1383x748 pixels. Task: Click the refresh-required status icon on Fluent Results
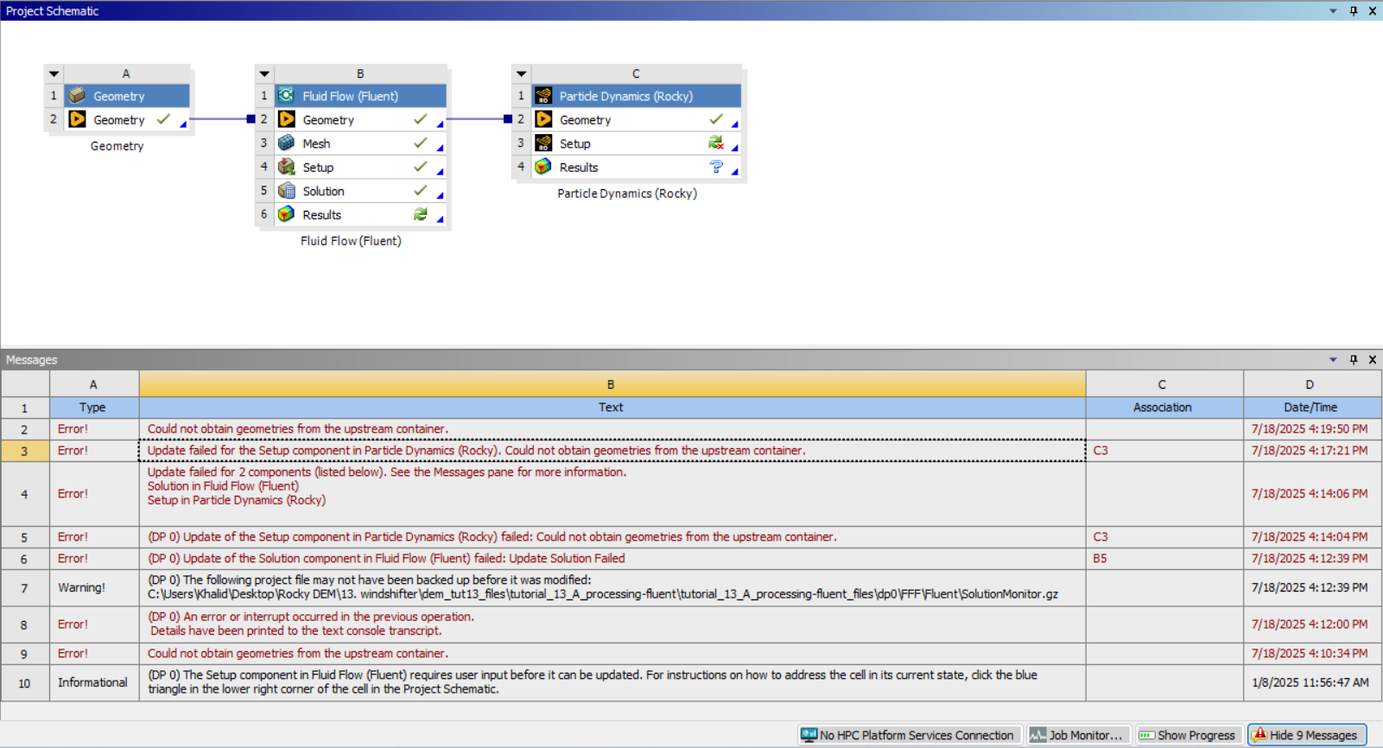pyautogui.click(x=421, y=214)
